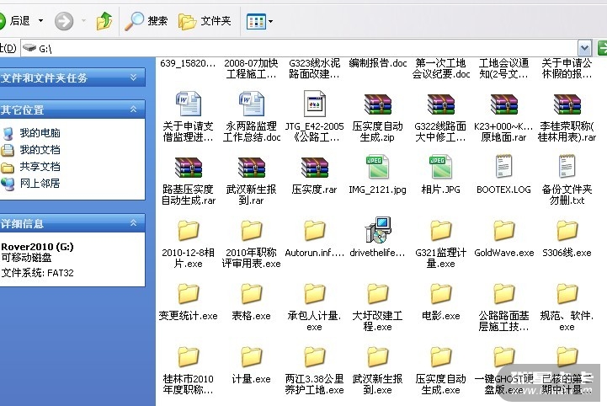Select 电影.exe item
The height and width of the screenshot is (406, 607).
(x=440, y=302)
